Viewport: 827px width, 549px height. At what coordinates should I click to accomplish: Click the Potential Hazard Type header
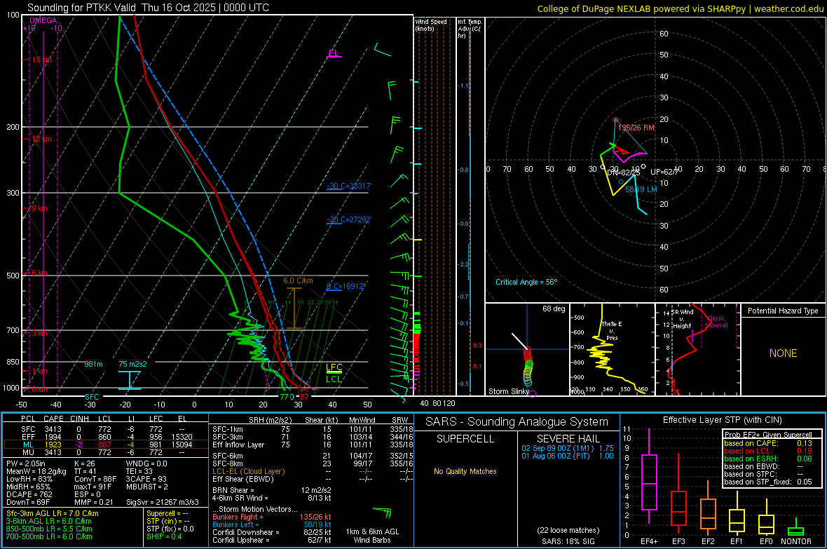[x=783, y=311]
